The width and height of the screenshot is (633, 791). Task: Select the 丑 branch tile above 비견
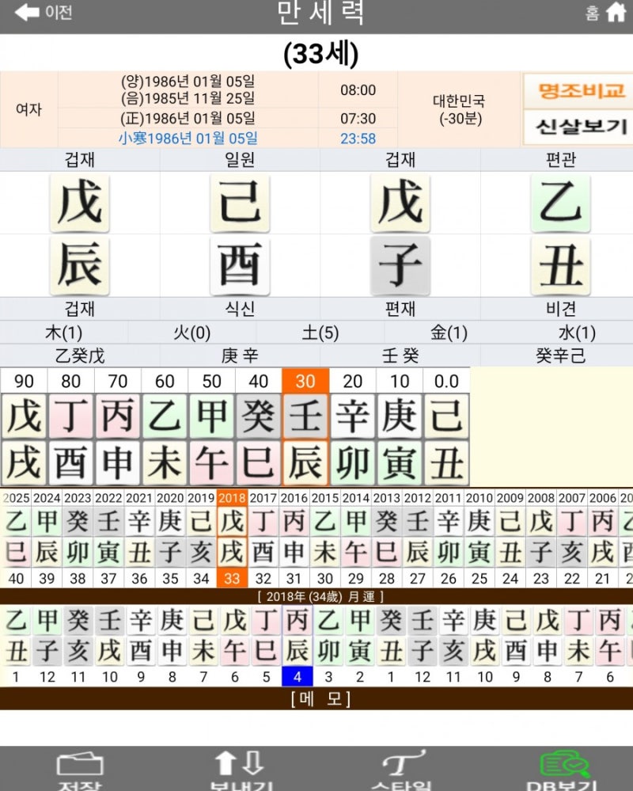[560, 266]
